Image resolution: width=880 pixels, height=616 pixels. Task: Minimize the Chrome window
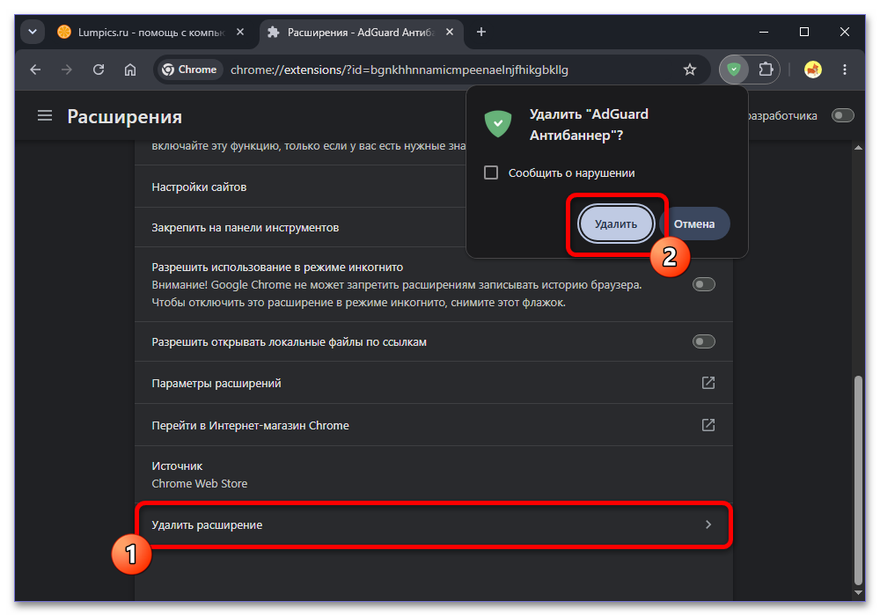[764, 32]
